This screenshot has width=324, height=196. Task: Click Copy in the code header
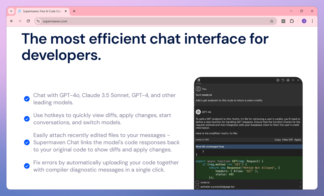click(278, 140)
